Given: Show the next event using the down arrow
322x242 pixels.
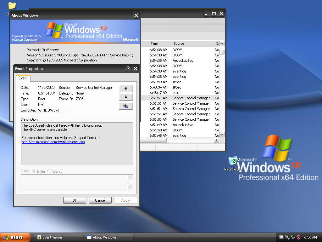Looking at the screenshot, I should [x=126, y=97].
